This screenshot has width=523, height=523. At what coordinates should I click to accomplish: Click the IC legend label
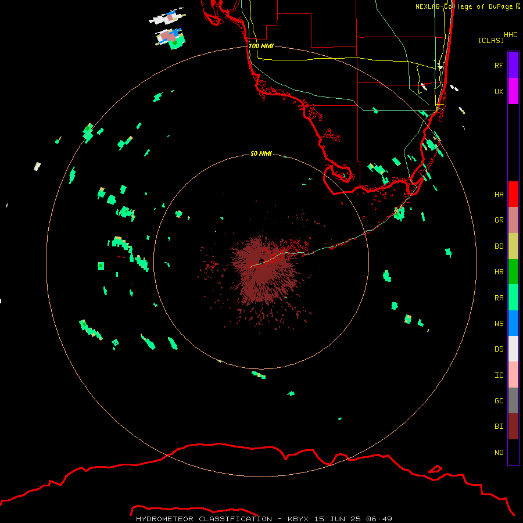[x=499, y=375]
